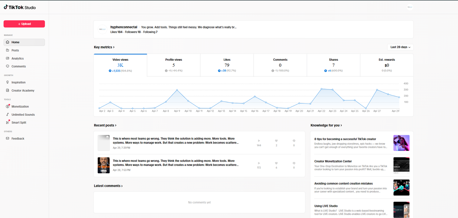Select the Video views metric tab
This screenshot has width=458, height=218.
[x=120, y=65]
